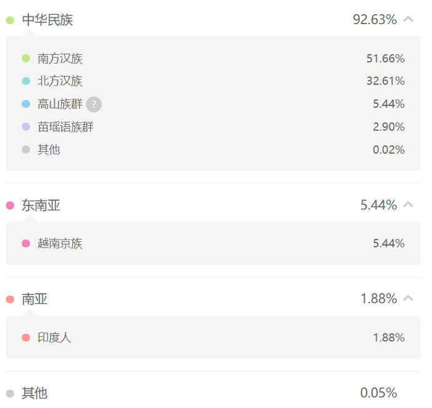432x408 pixels.
Task: Click the blue dot beside 高山族群
Action: (26, 104)
